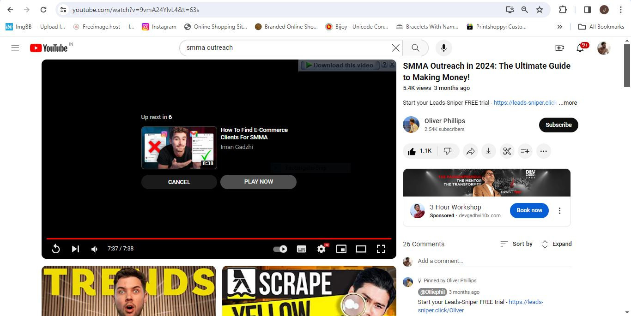Close the Download this video overlay
Image resolution: width=631 pixels, height=316 pixels.
392,65
